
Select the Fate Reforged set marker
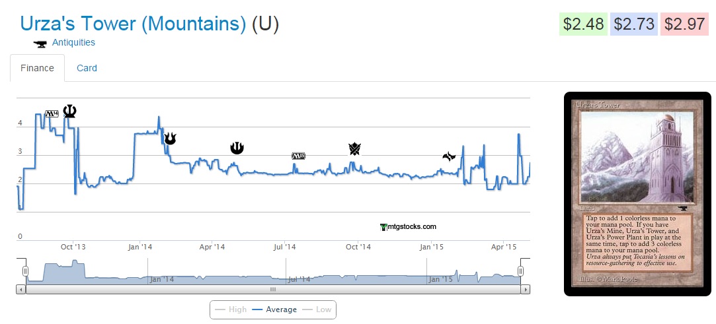(450, 156)
